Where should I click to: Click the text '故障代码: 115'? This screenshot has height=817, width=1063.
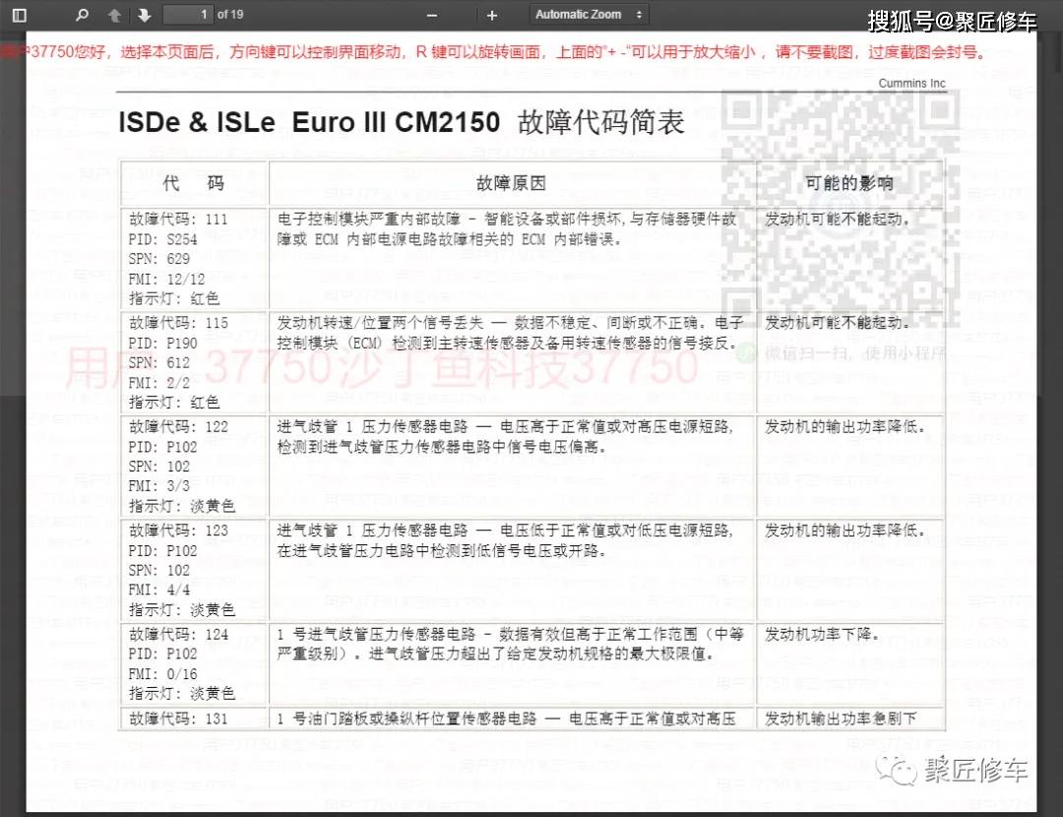coord(178,323)
